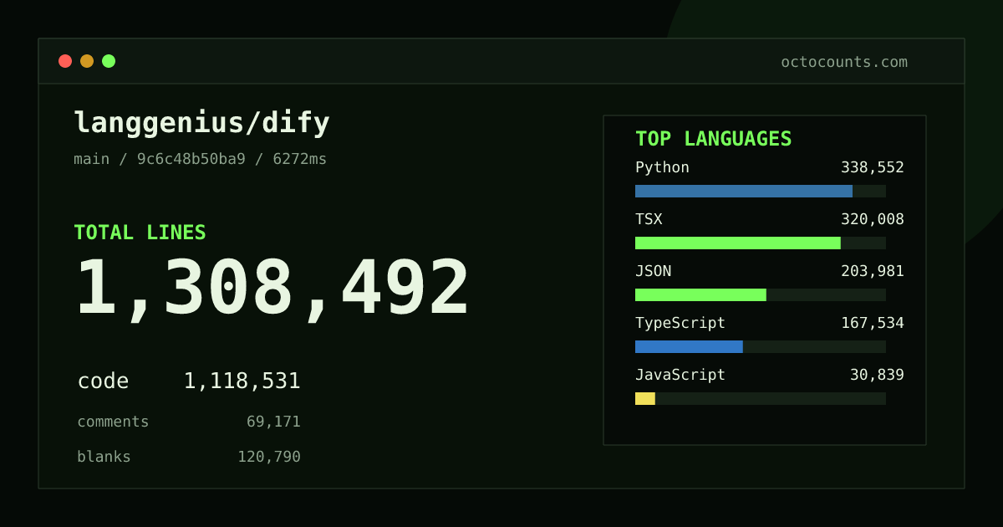Select the 30,839 JavaScript count

pyautogui.click(x=877, y=375)
